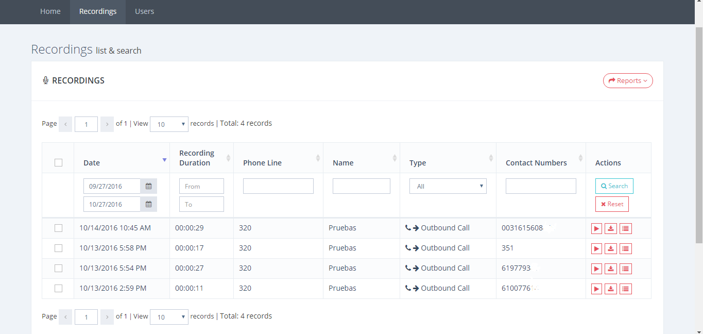Sort table by Date column arrow

164,160
